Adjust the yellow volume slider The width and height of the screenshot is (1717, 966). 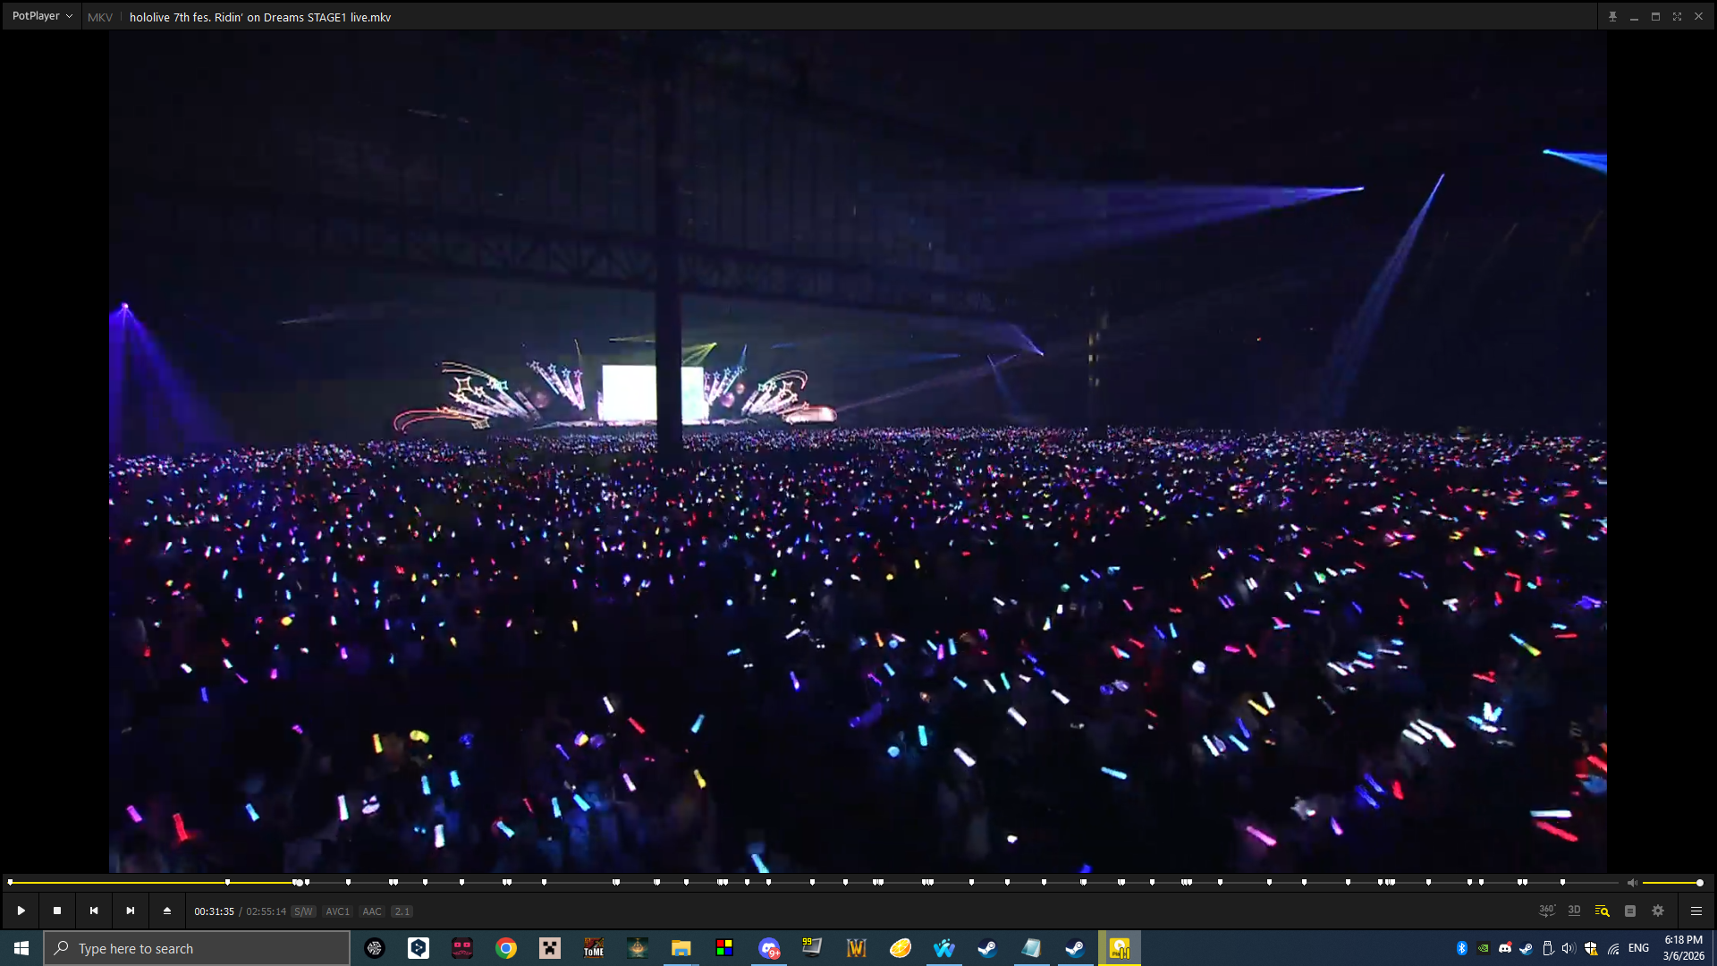point(1670,883)
